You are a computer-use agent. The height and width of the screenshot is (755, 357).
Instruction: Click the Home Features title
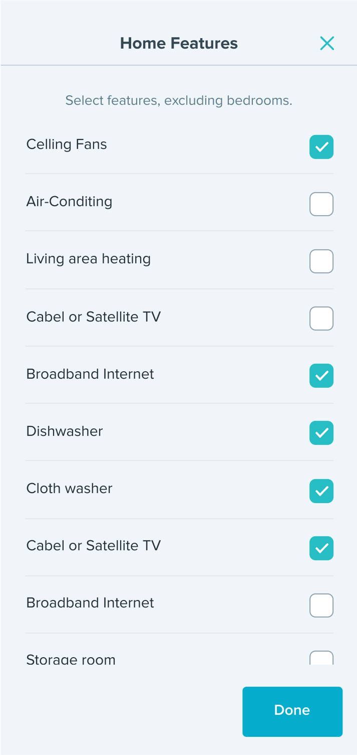179,43
